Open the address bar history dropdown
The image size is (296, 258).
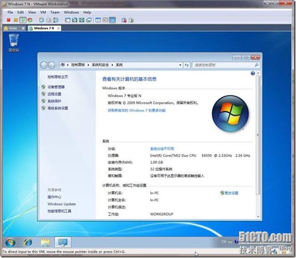point(180,65)
